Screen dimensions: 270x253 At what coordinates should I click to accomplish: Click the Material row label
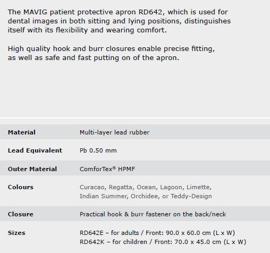(22, 132)
